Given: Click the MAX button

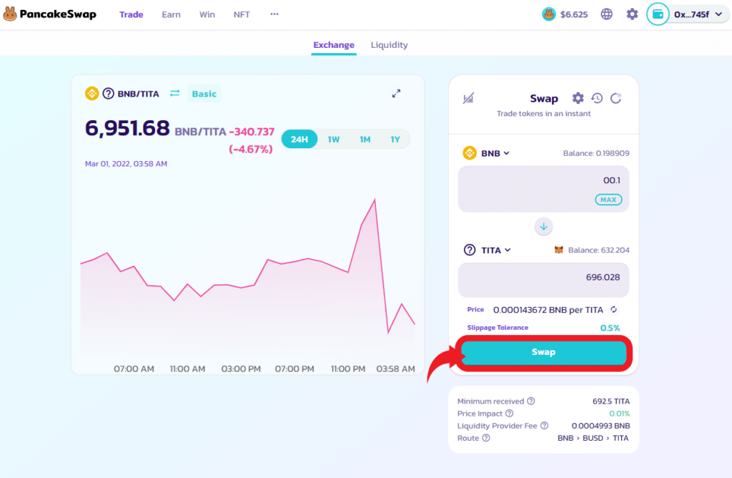Looking at the screenshot, I should (608, 200).
